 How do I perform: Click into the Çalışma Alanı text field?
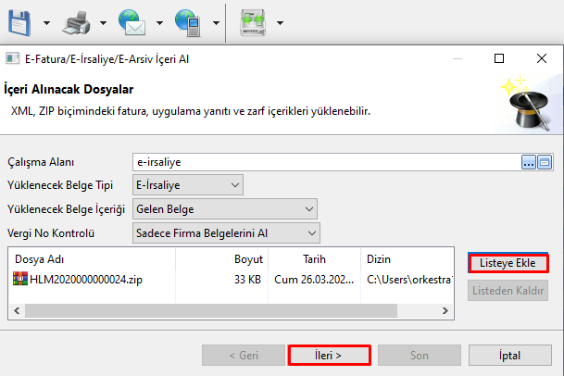click(324, 162)
